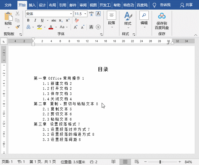Click Save to Baidu Netdisk icon

(162, 20)
